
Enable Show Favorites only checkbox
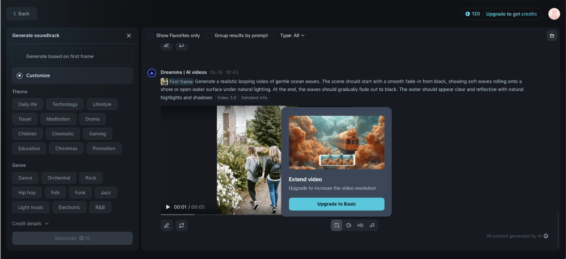pyautogui.click(x=151, y=36)
